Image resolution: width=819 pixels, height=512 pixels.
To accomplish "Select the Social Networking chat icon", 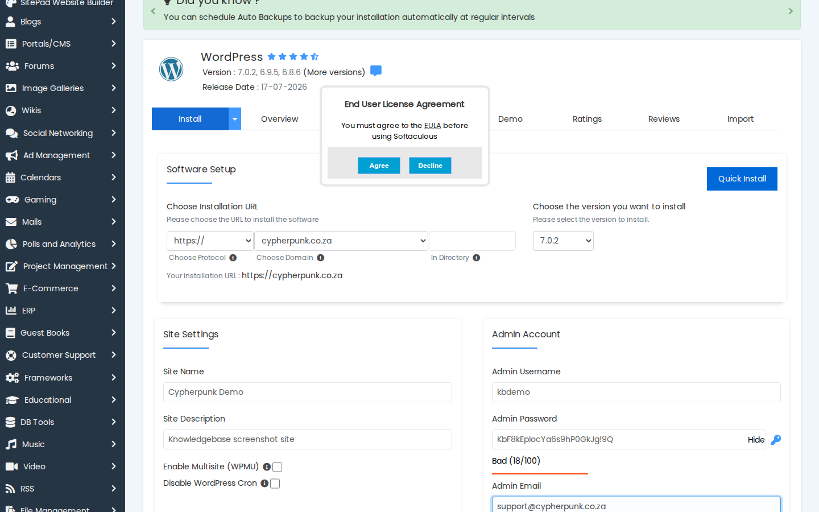I will point(12,133).
